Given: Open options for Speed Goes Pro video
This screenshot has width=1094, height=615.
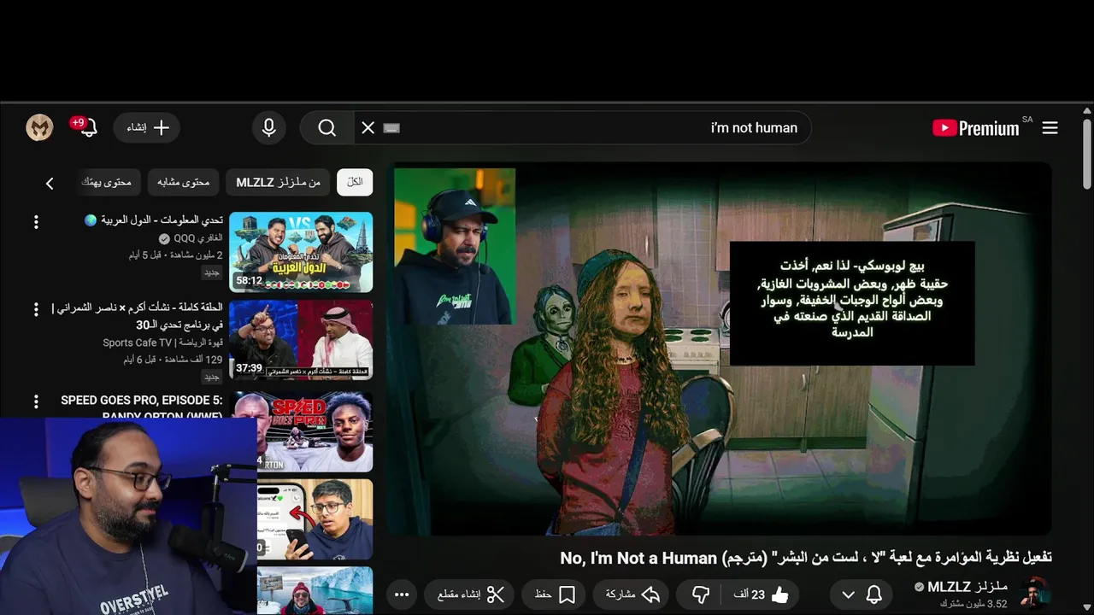Looking at the screenshot, I should pyautogui.click(x=36, y=401).
